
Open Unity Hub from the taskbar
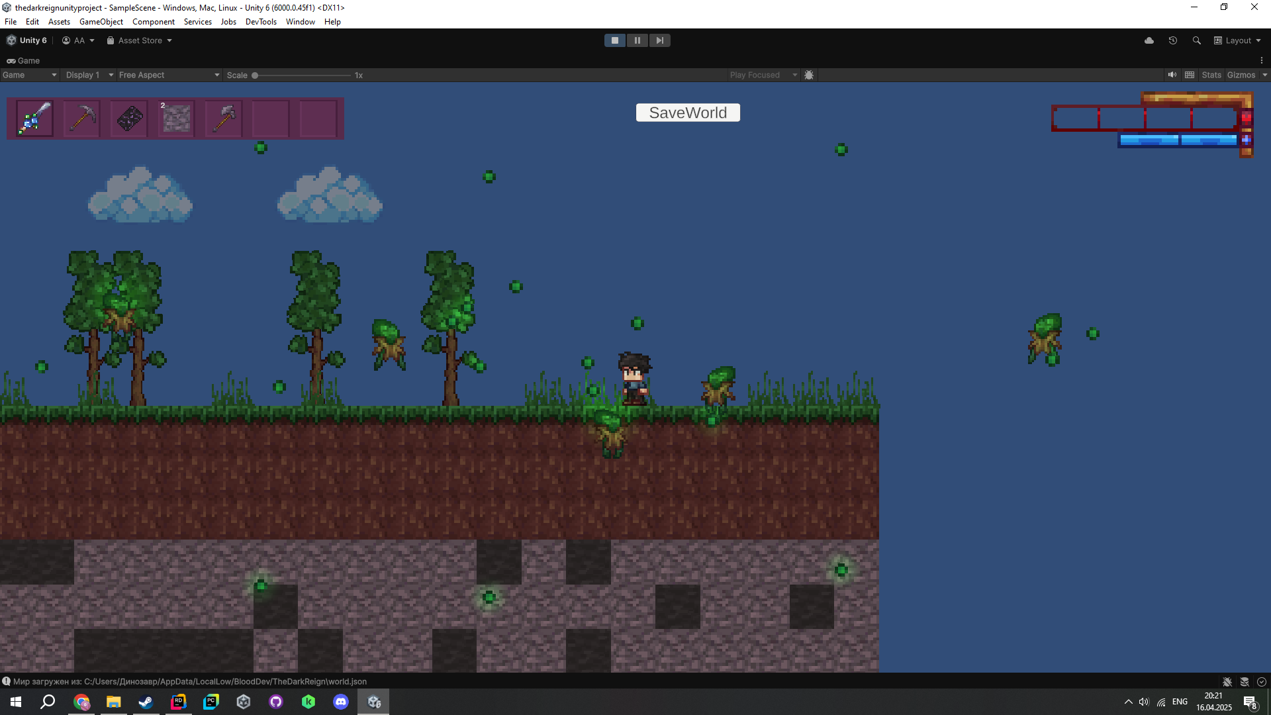[x=243, y=702]
